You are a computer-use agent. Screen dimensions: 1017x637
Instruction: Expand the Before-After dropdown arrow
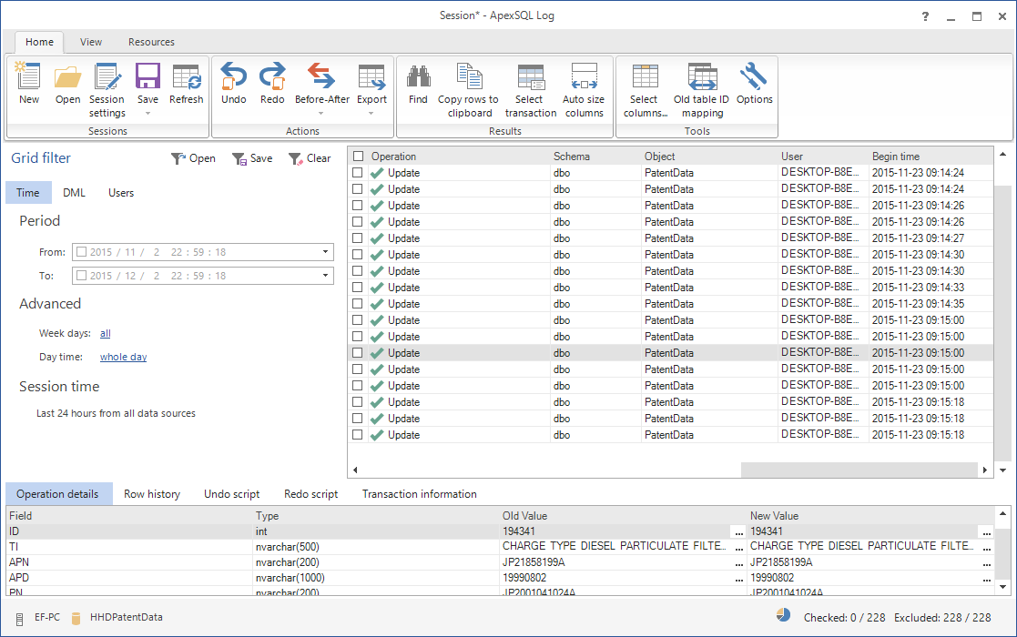click(321, 114)
